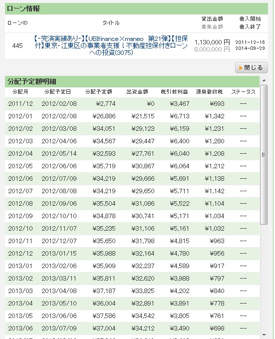The width and height of the screenshot is (275, 339).
Task: Select the 2012/08 distribution month cell
Action: [20, 204]
